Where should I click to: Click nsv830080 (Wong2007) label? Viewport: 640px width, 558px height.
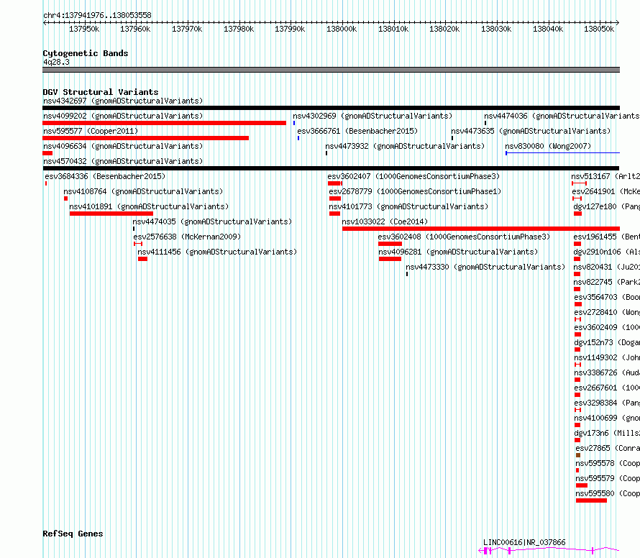(548, 146)
